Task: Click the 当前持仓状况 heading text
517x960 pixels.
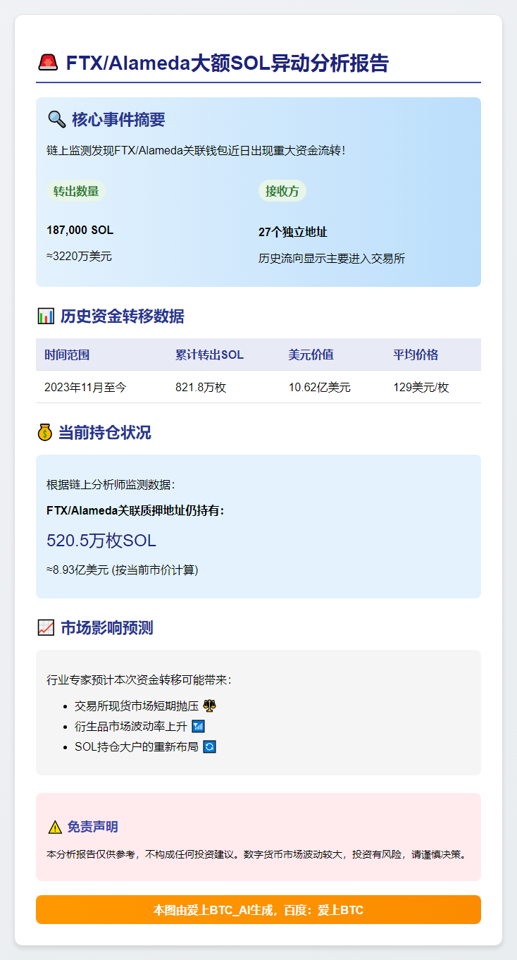Action: [x=104, y=432]
